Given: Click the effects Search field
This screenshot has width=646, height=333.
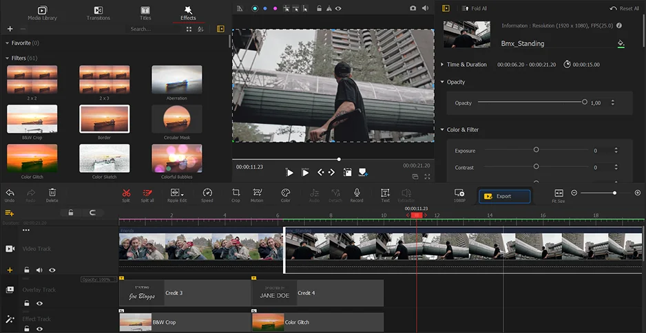Looking at the screenshot, I should (x=154, y=29).
